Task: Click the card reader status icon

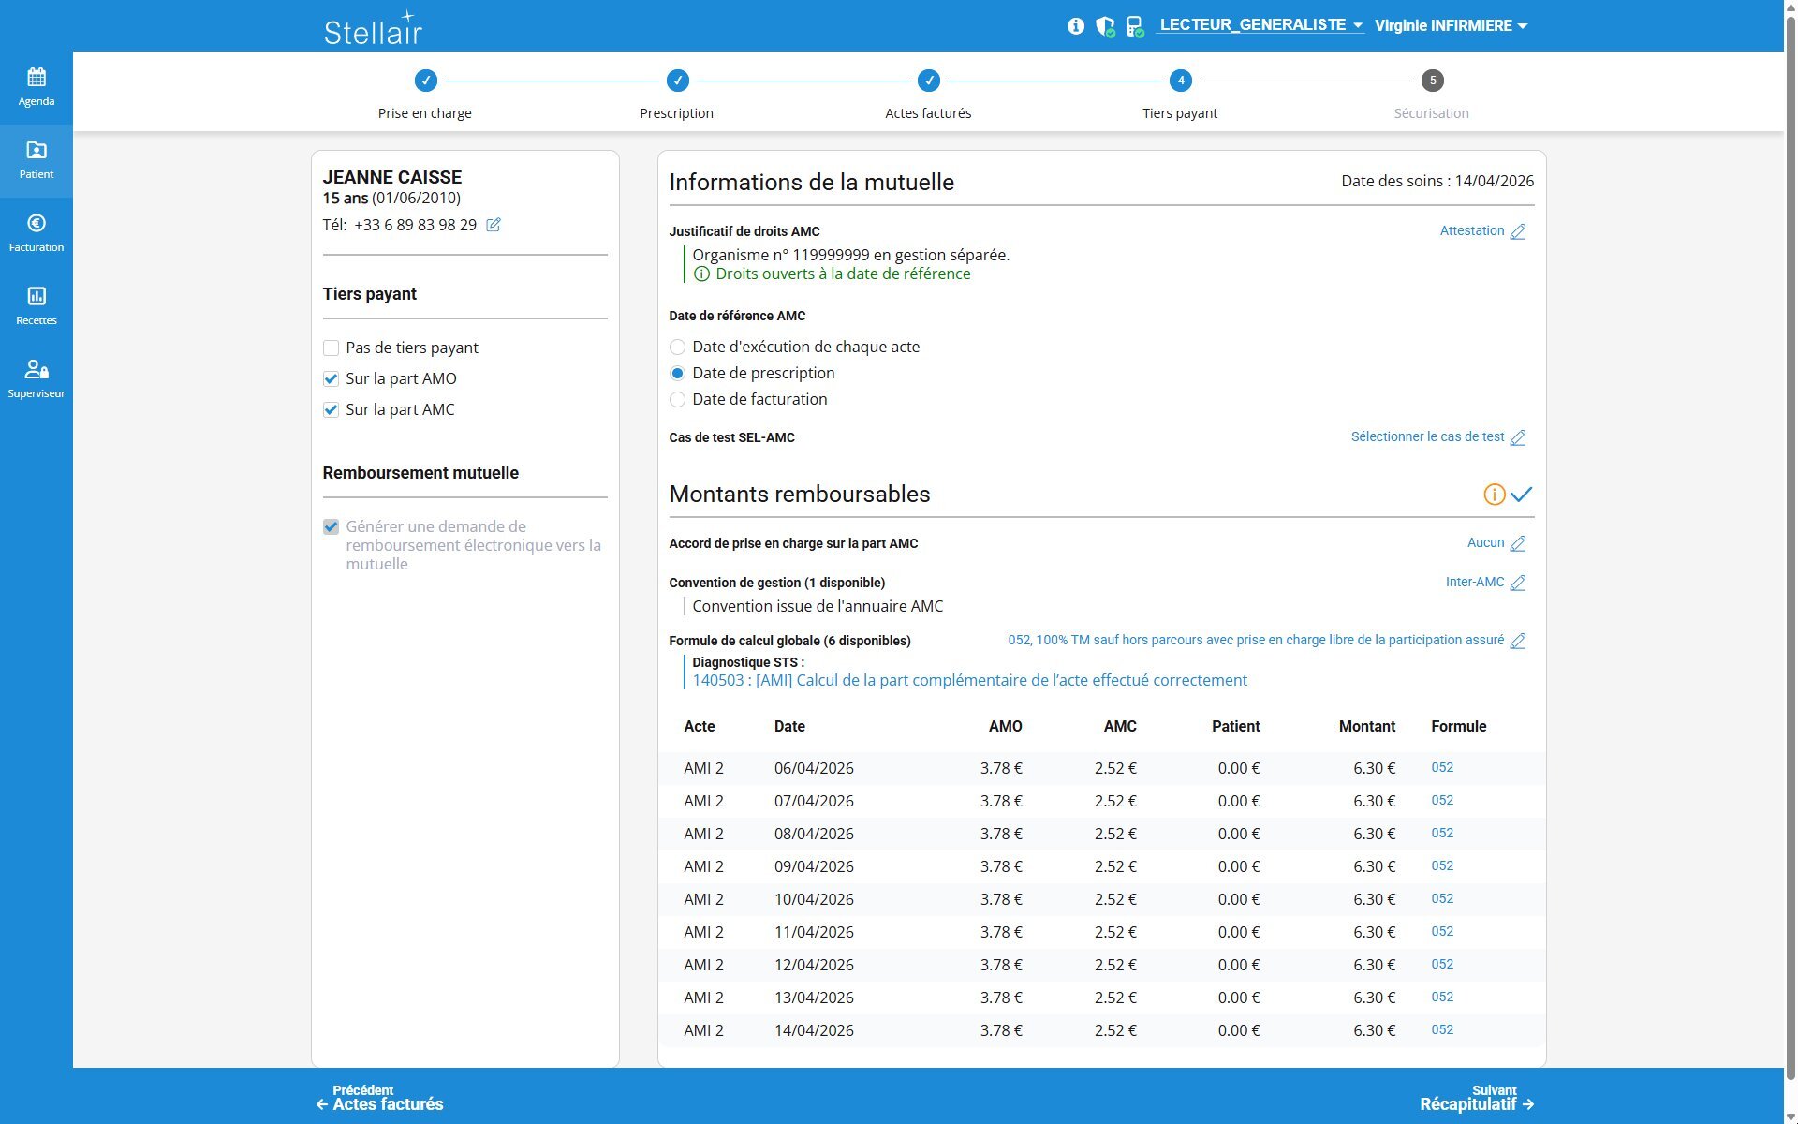Action: tap(1135, 26)
